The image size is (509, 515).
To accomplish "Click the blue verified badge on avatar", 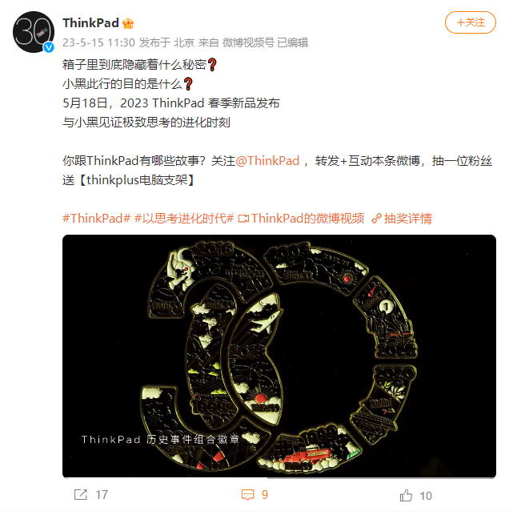I will [x=49, y=47].
